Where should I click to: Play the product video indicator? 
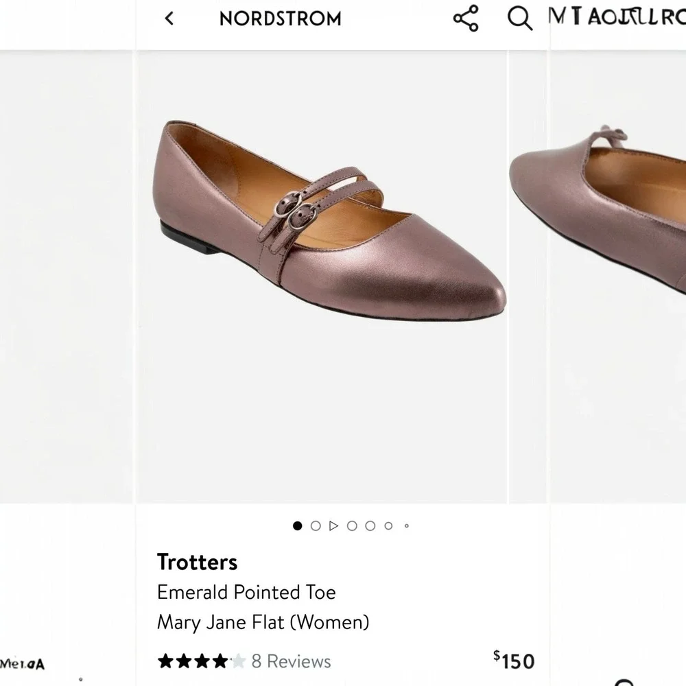click(x=334, y=525)
